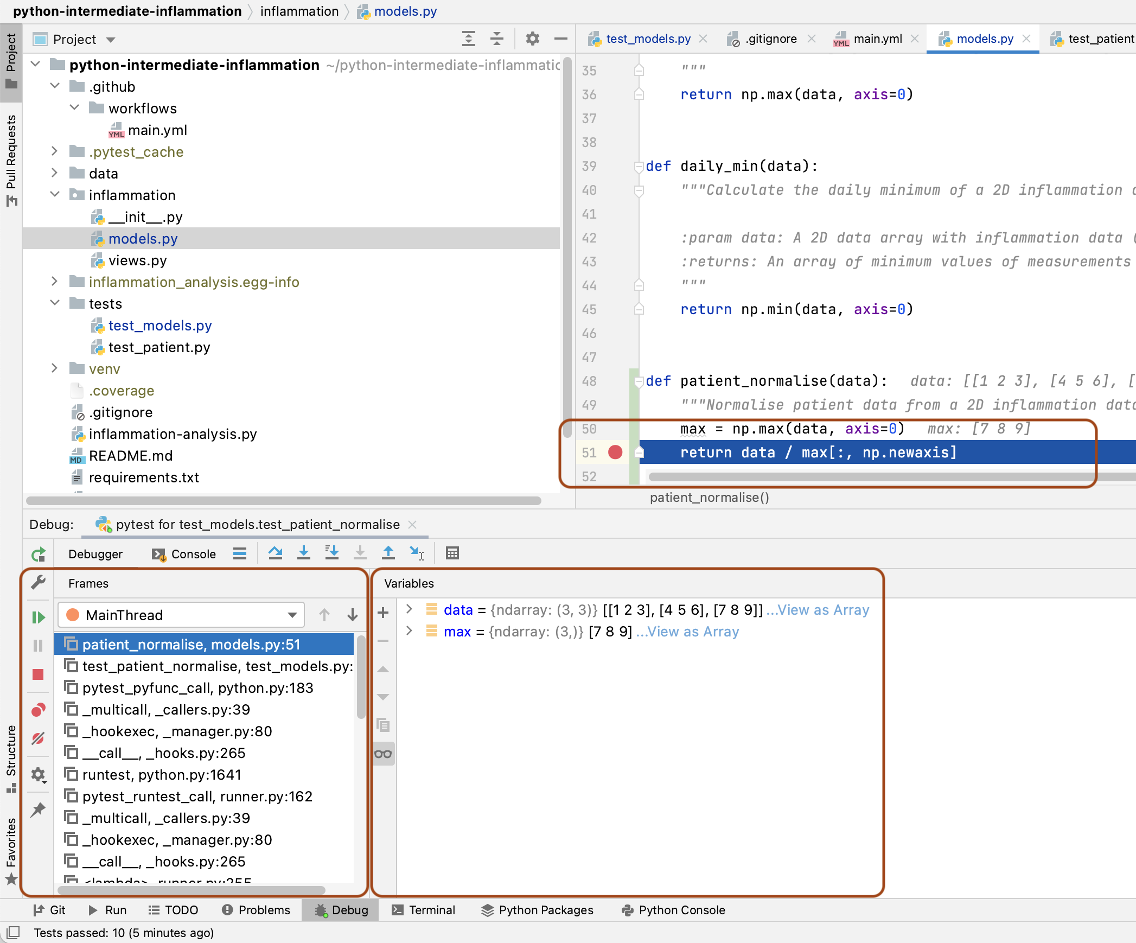Rerun the pytest debug session
The image size is (1136, 943).
click(38, 555)
